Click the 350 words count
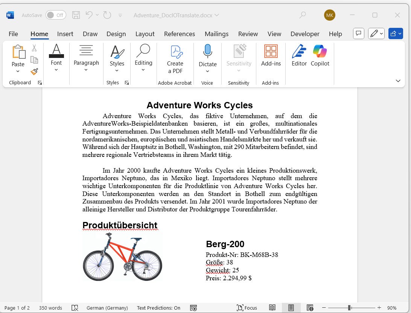Image resolution: width=411 pixels, height=313 pixels. (50, 308)
